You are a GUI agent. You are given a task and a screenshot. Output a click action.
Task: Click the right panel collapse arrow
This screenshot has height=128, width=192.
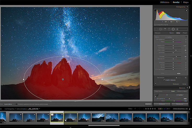tap(191, 56)
